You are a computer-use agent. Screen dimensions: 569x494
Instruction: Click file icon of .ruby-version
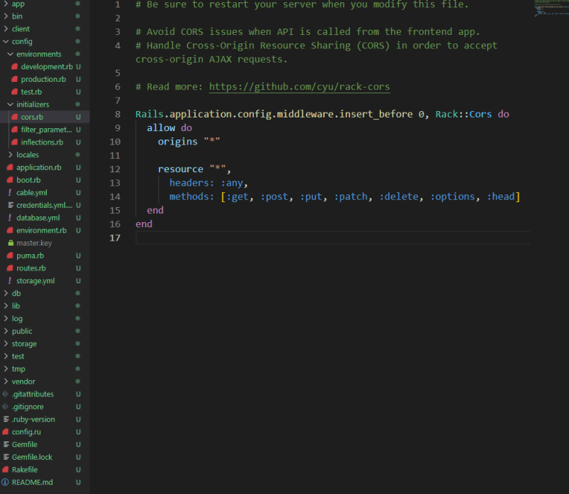pyautogui.click(x=6, y=419)
